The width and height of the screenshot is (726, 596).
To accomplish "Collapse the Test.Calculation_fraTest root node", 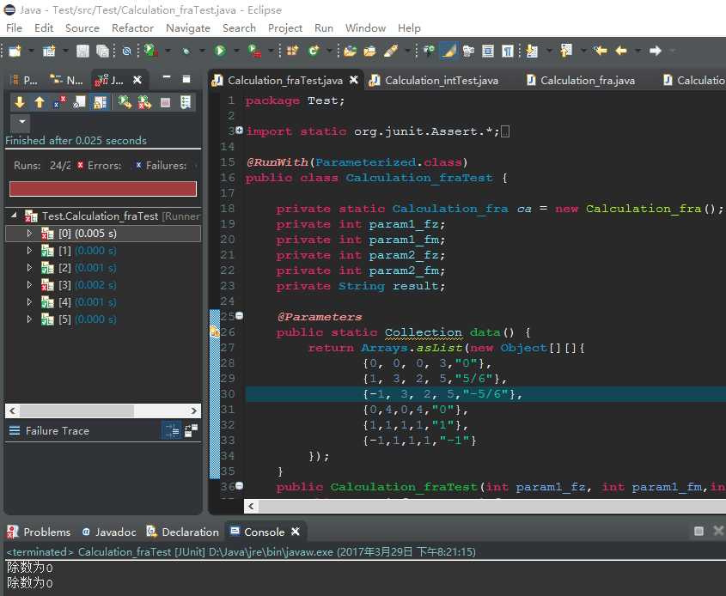I will 13,216.
